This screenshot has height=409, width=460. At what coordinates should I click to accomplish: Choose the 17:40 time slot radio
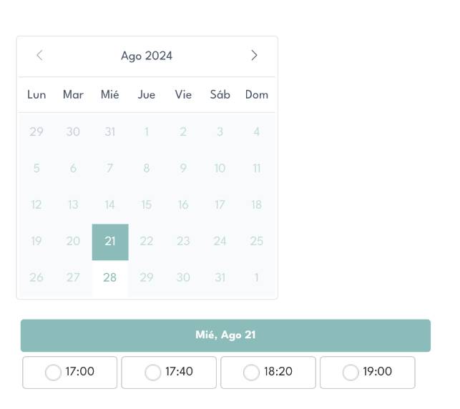(153, 373)
